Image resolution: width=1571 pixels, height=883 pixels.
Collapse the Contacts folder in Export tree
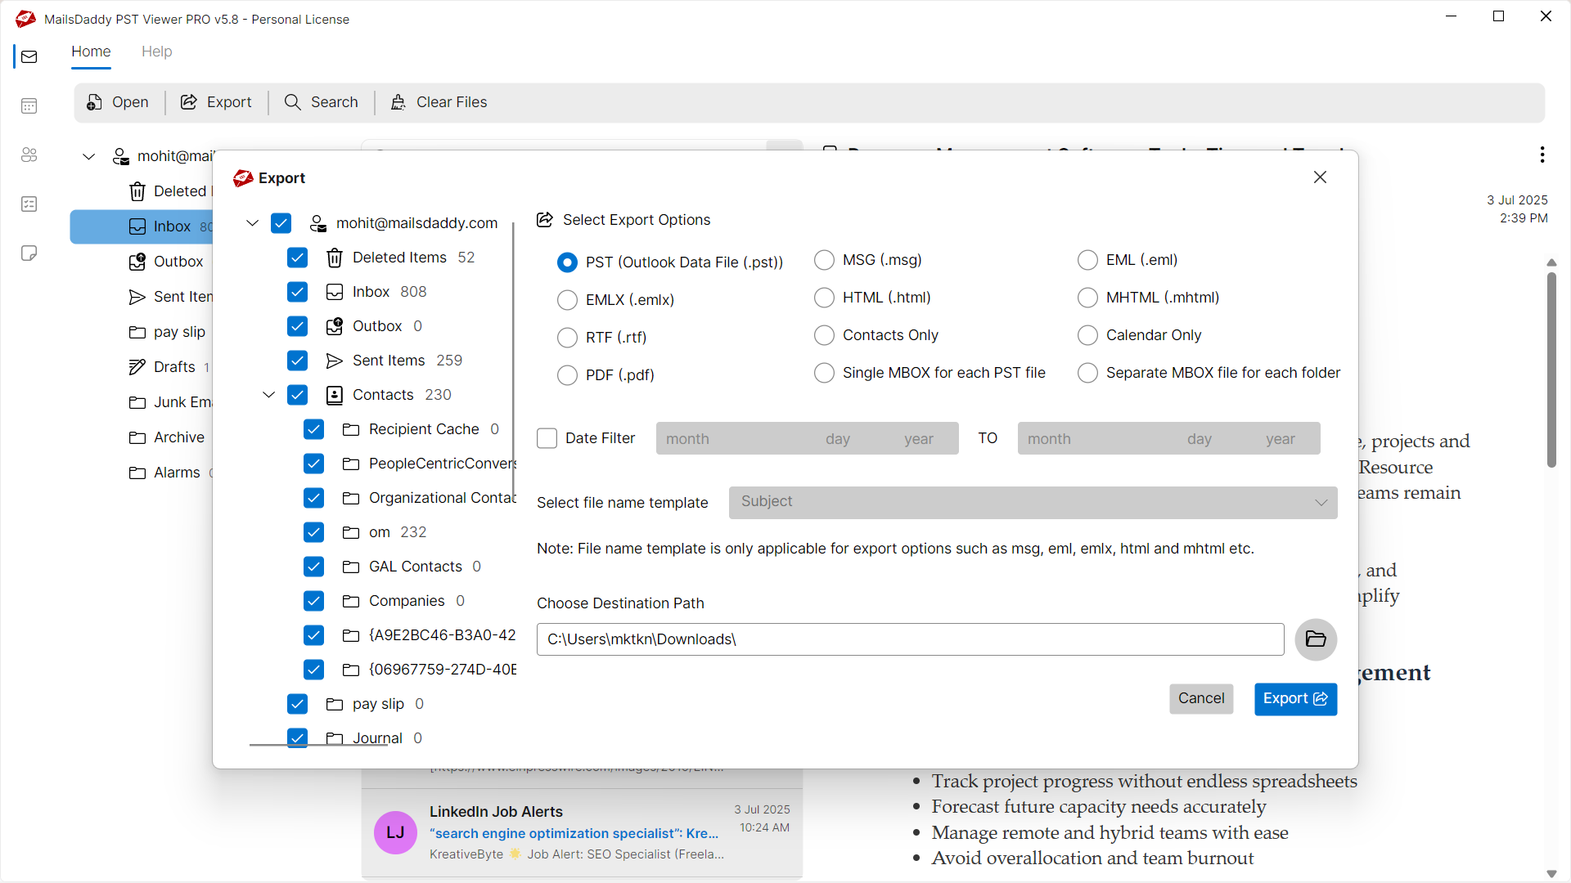pos(268,395)
